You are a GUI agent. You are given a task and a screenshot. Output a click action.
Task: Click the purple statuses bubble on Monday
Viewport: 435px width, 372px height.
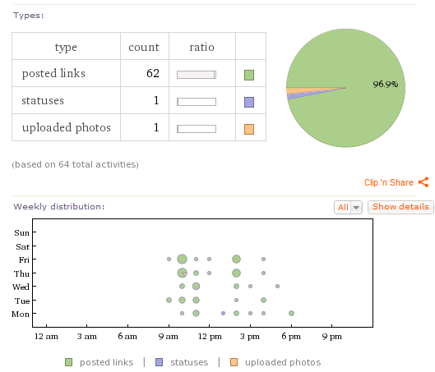coord(223,313)
